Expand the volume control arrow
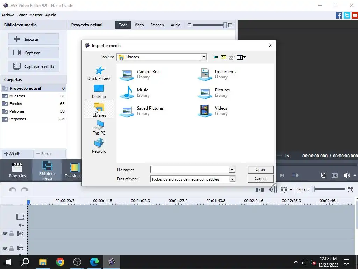This screenshot has height=269, width=358. click(x=355, y=175)
